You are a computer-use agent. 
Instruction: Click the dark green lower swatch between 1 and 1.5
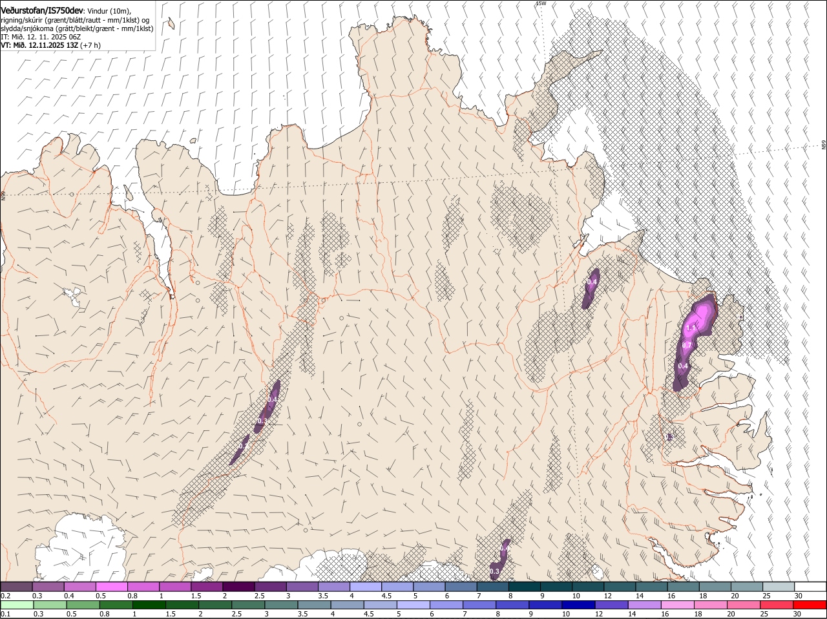tap(149, 605)
